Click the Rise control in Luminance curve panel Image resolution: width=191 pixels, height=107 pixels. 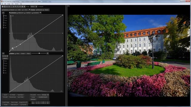[x=5, y=23]
